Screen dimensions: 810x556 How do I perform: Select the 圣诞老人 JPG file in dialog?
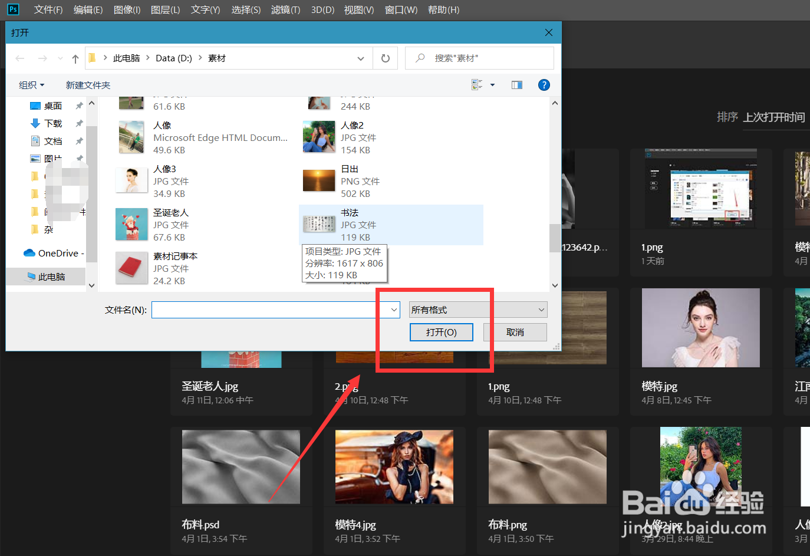[203, 225]
